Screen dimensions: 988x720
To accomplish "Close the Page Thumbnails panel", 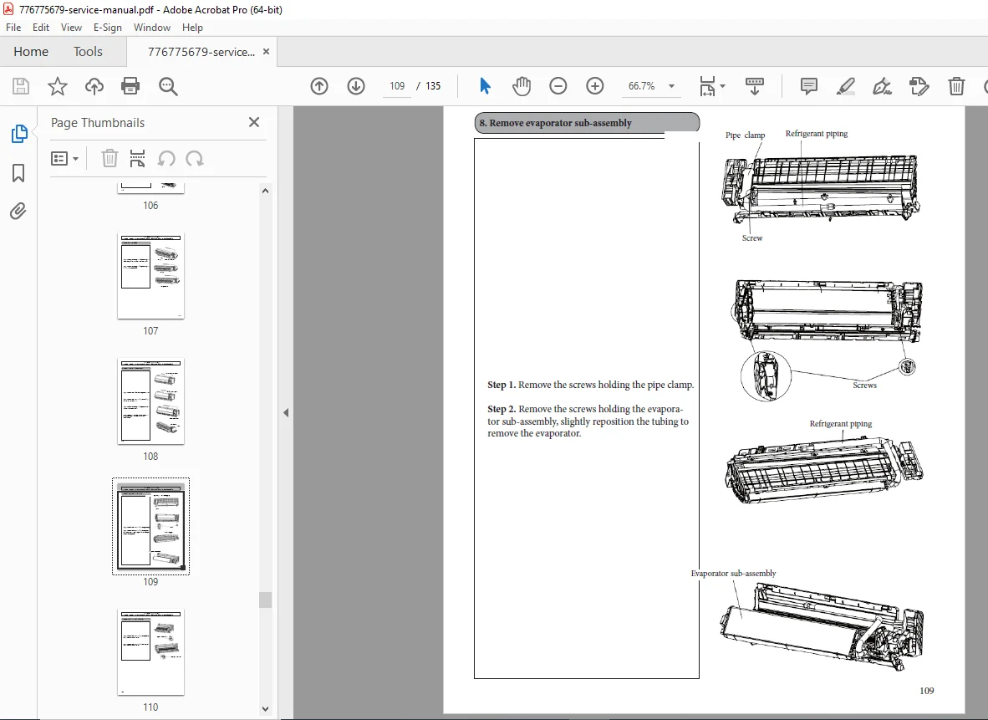I will 254,122.
